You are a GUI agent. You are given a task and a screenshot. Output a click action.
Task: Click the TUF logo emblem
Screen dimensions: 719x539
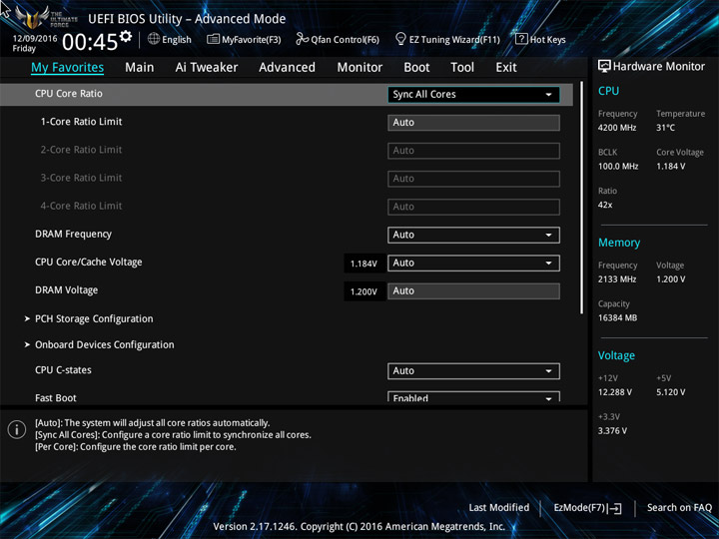point(32,17)
